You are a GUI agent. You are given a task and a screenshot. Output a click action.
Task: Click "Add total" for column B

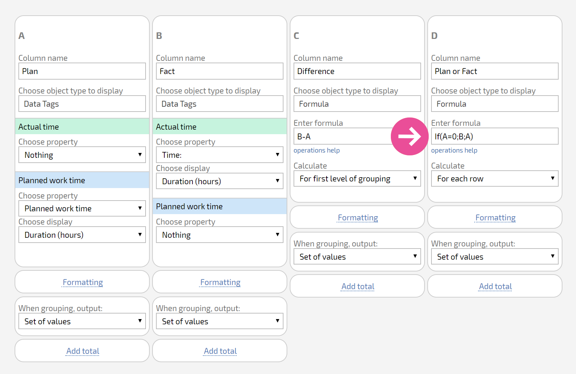(220, 351)
